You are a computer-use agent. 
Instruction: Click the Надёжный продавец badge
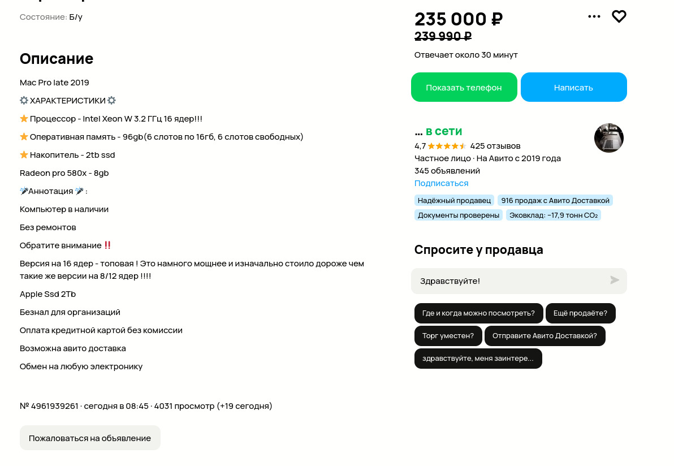coord(454,201)
